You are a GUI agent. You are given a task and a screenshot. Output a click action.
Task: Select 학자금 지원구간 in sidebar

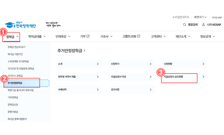[15, 54]
